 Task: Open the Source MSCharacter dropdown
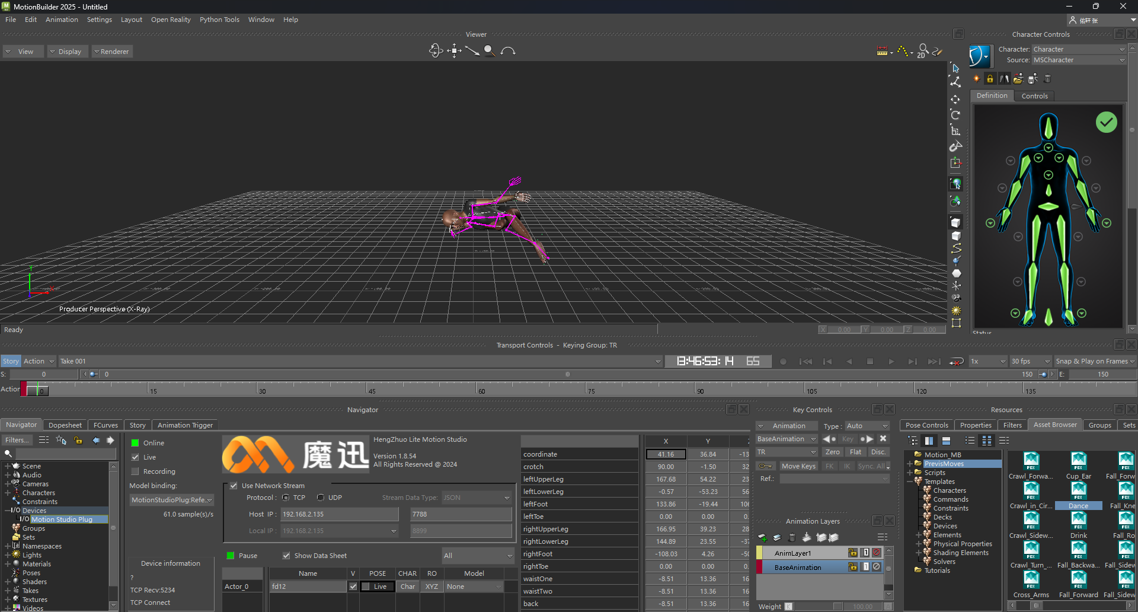click(1079, 60)
